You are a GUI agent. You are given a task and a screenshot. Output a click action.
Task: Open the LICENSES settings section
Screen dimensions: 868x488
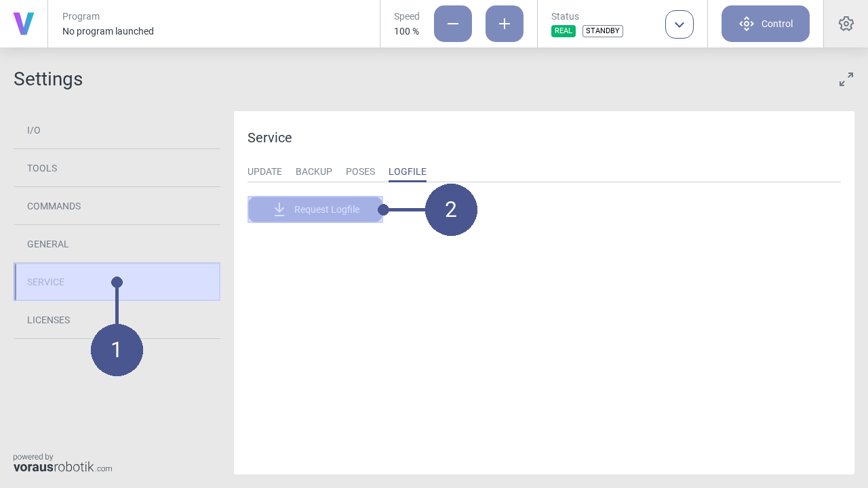click(x=48, y=320)
